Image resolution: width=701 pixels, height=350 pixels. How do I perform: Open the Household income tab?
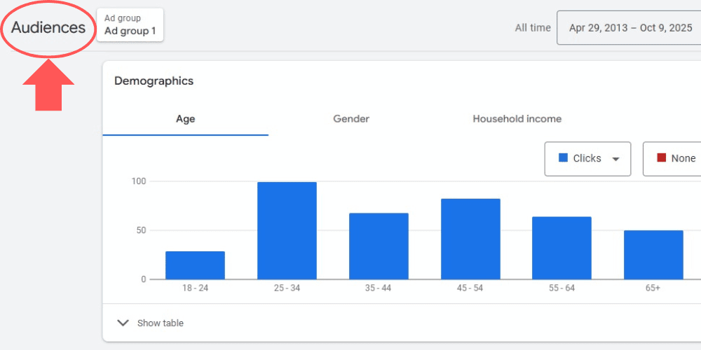[517, 119]
